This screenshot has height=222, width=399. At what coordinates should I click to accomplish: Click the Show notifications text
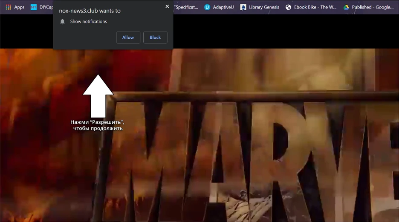(89, 22)
